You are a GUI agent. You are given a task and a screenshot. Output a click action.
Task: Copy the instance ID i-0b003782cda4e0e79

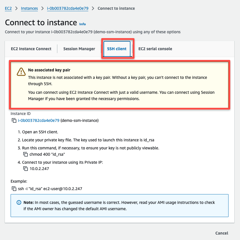(14, 120)
